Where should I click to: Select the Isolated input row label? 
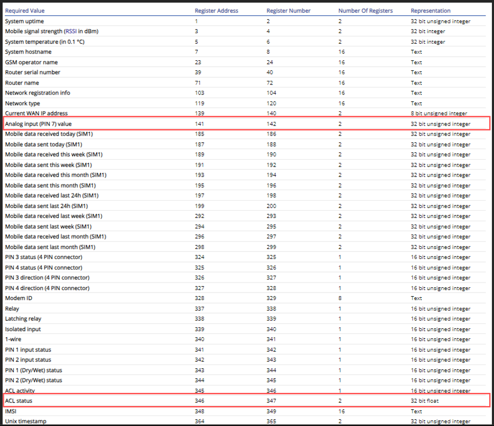pos(23,329)
